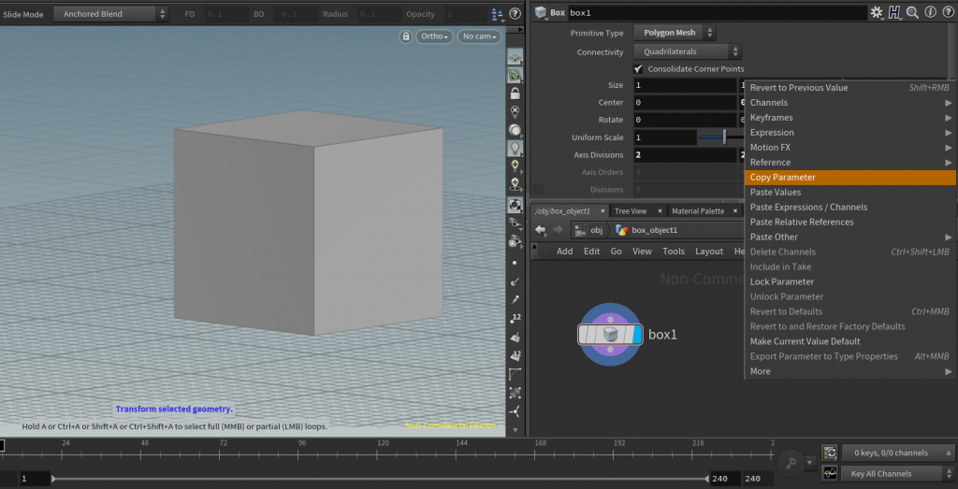Open the network editor Layout menu
Image resolution: width=958 pixels, height=489 pixels.
[x=709, y=252]
